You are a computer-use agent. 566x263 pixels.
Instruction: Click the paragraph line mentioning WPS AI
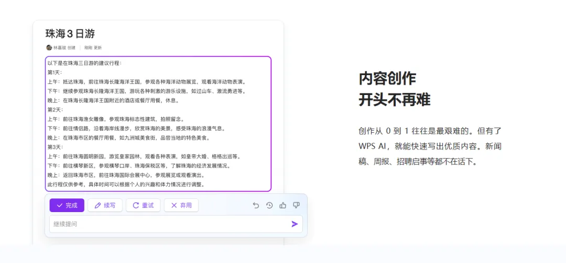430,146
